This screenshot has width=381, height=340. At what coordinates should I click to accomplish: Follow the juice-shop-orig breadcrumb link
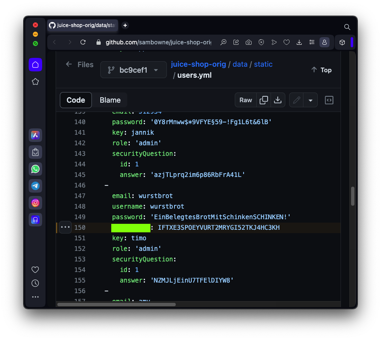click(198, 64)
